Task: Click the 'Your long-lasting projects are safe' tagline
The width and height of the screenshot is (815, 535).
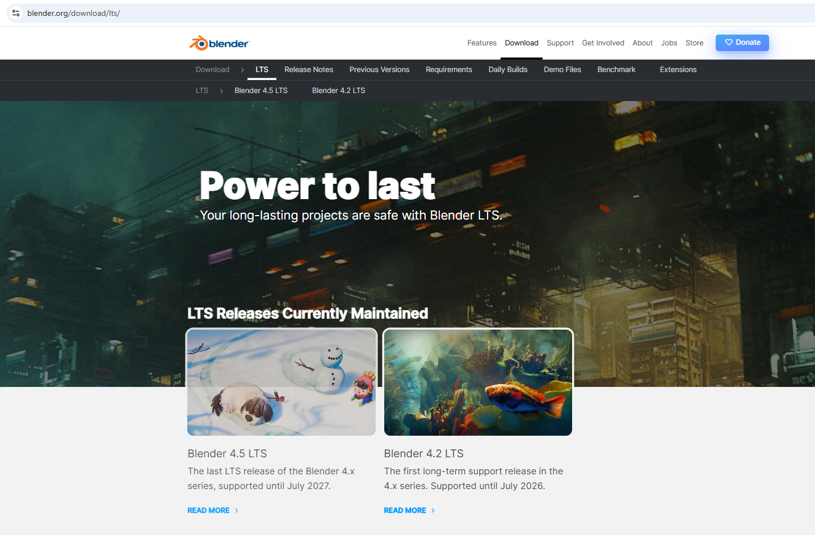Action: point(351,216)
